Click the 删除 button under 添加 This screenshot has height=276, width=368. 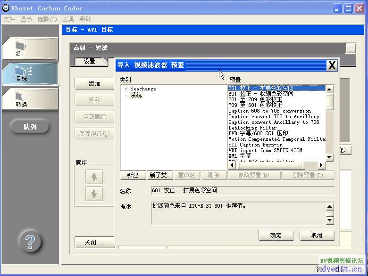(94, 100)
